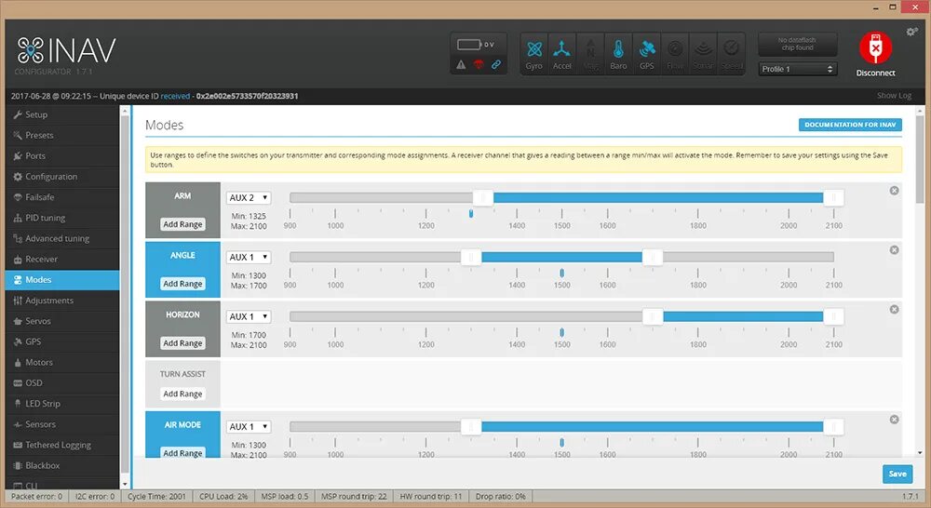The width and height of the screenshot is (931, 508).
Task: Click the warning triangle status icon
Action: click(x=461, y=65)
